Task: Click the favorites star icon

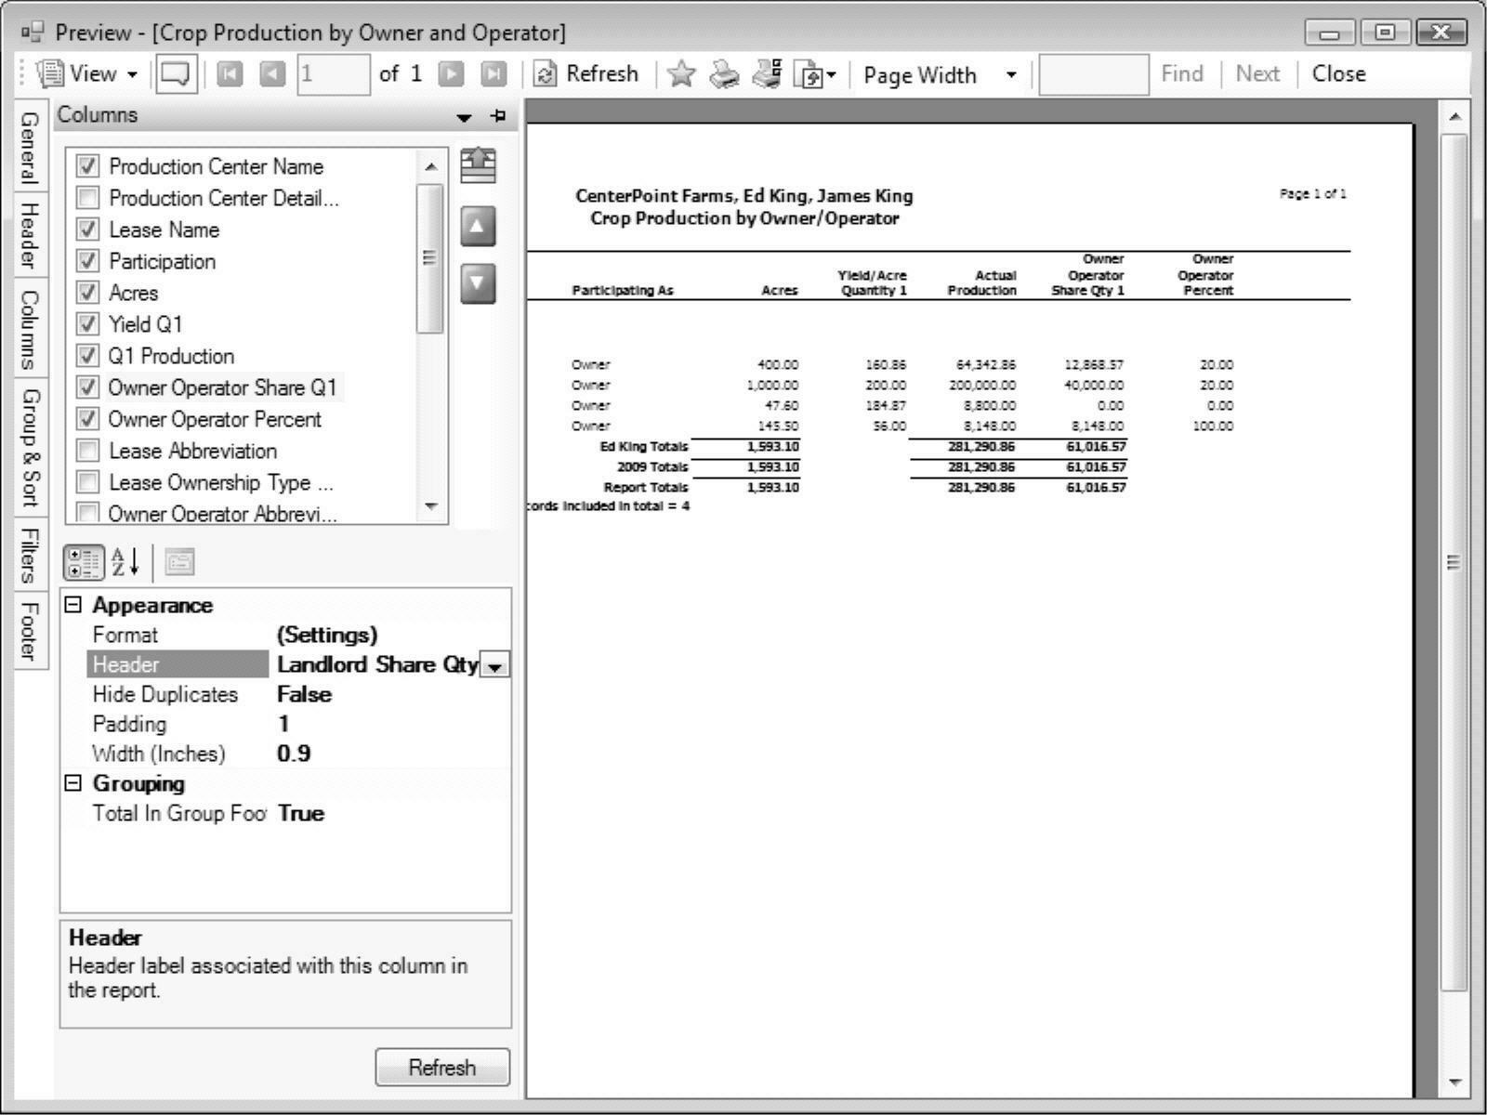Action: 681,74
